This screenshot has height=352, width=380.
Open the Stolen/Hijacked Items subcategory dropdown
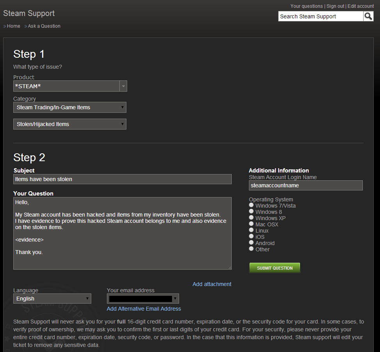click(70, 124)
